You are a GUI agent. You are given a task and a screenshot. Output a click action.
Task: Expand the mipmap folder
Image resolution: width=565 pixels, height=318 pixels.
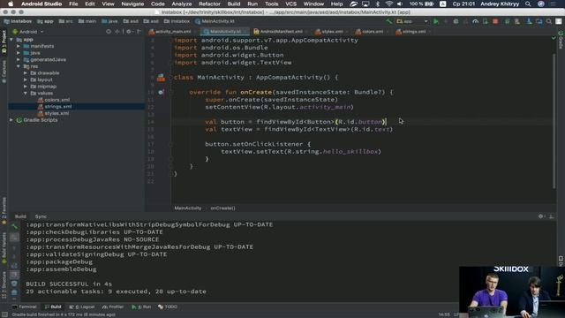(x=26, y=87)
